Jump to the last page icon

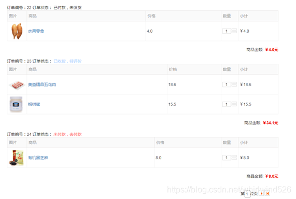coord(267,193)
